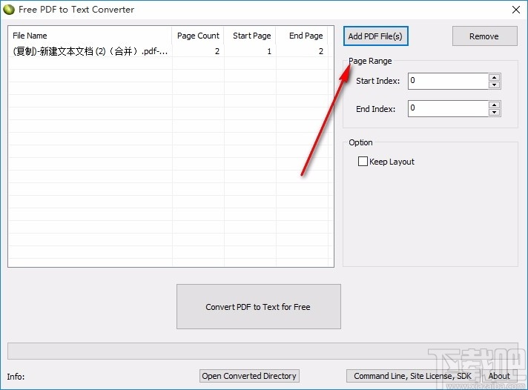
Task: Click Start Page value 1 in the file row
Action: pos(269,51)
